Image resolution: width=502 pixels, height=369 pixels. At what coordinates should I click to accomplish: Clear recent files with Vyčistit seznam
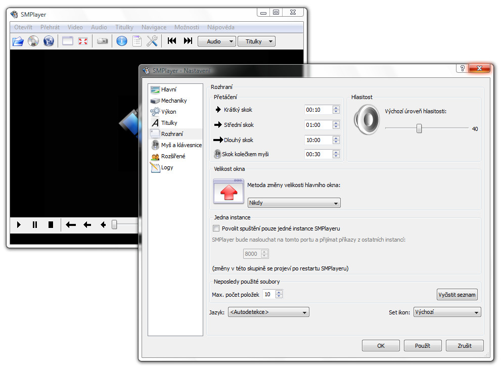pos(457,295)
